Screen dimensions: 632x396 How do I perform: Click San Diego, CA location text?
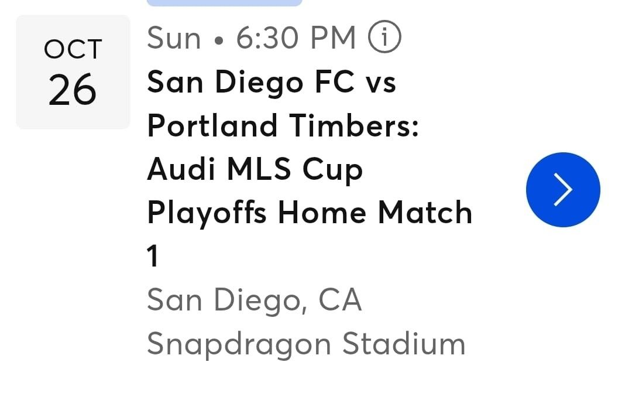(255, 300)
